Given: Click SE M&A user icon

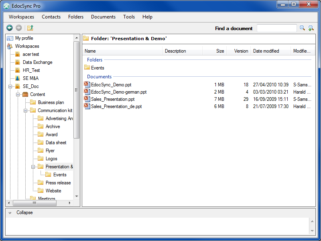Looking at the screenshot, I should 18,78.
